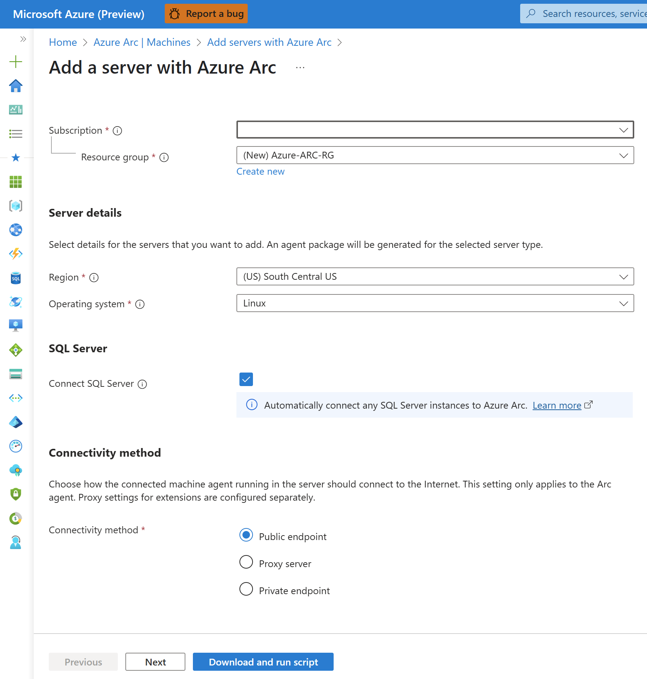Open Advisor cloud ribbon icon
This screenshot has width=647, height=679.
click(16, 470)
